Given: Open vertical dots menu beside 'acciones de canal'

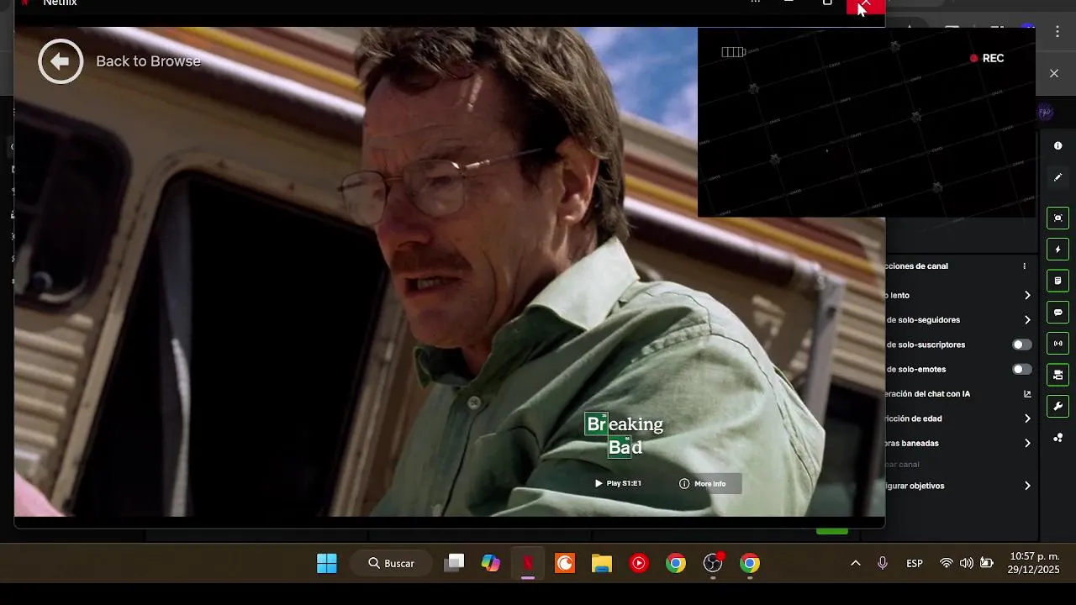Looking at the screenshot, I should (x=1024, y=266).
